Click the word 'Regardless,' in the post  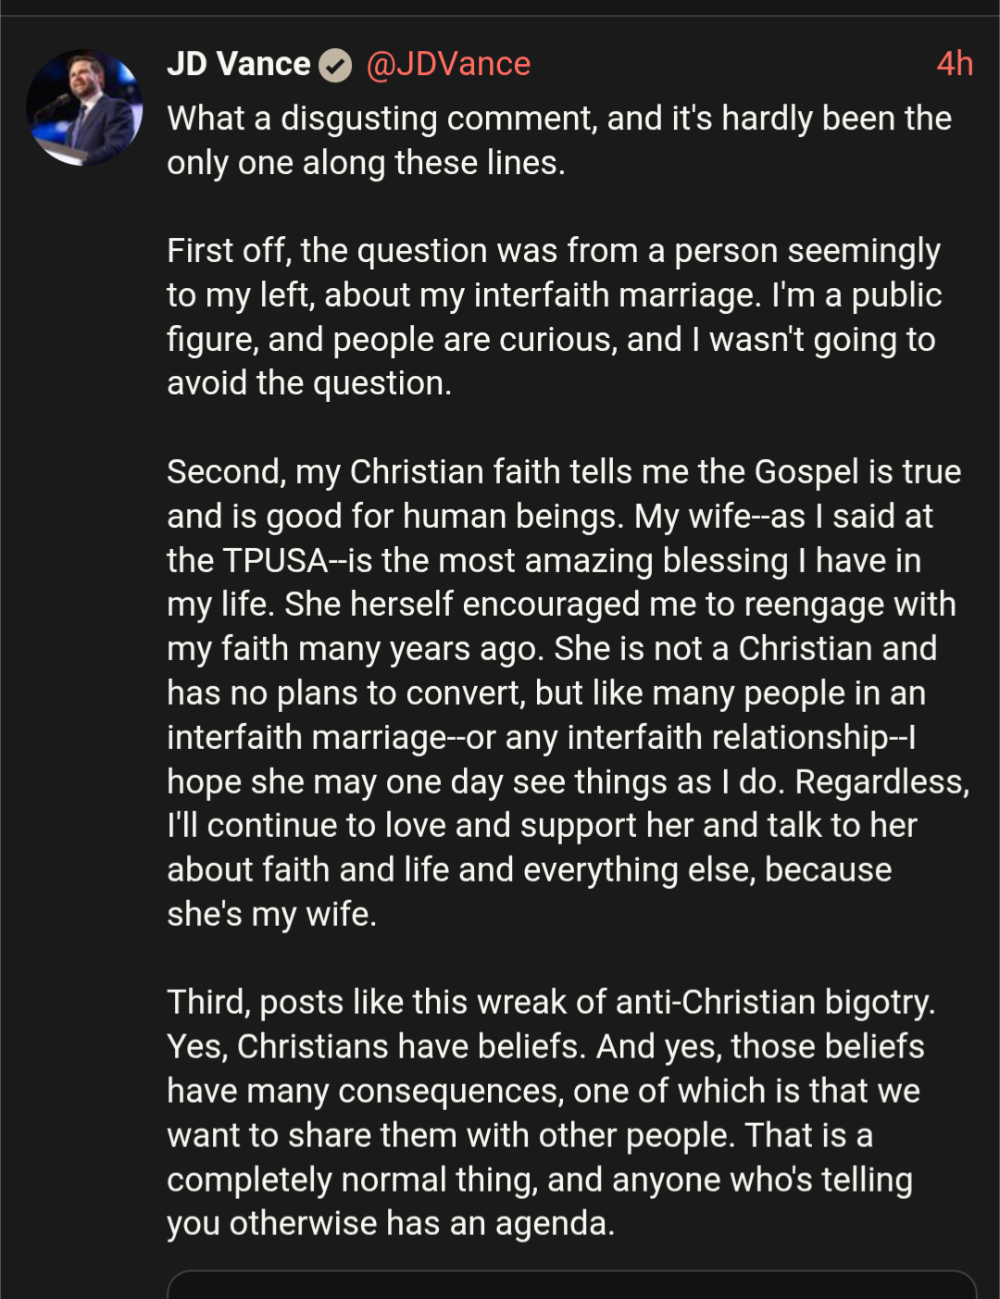pos(881,782)
